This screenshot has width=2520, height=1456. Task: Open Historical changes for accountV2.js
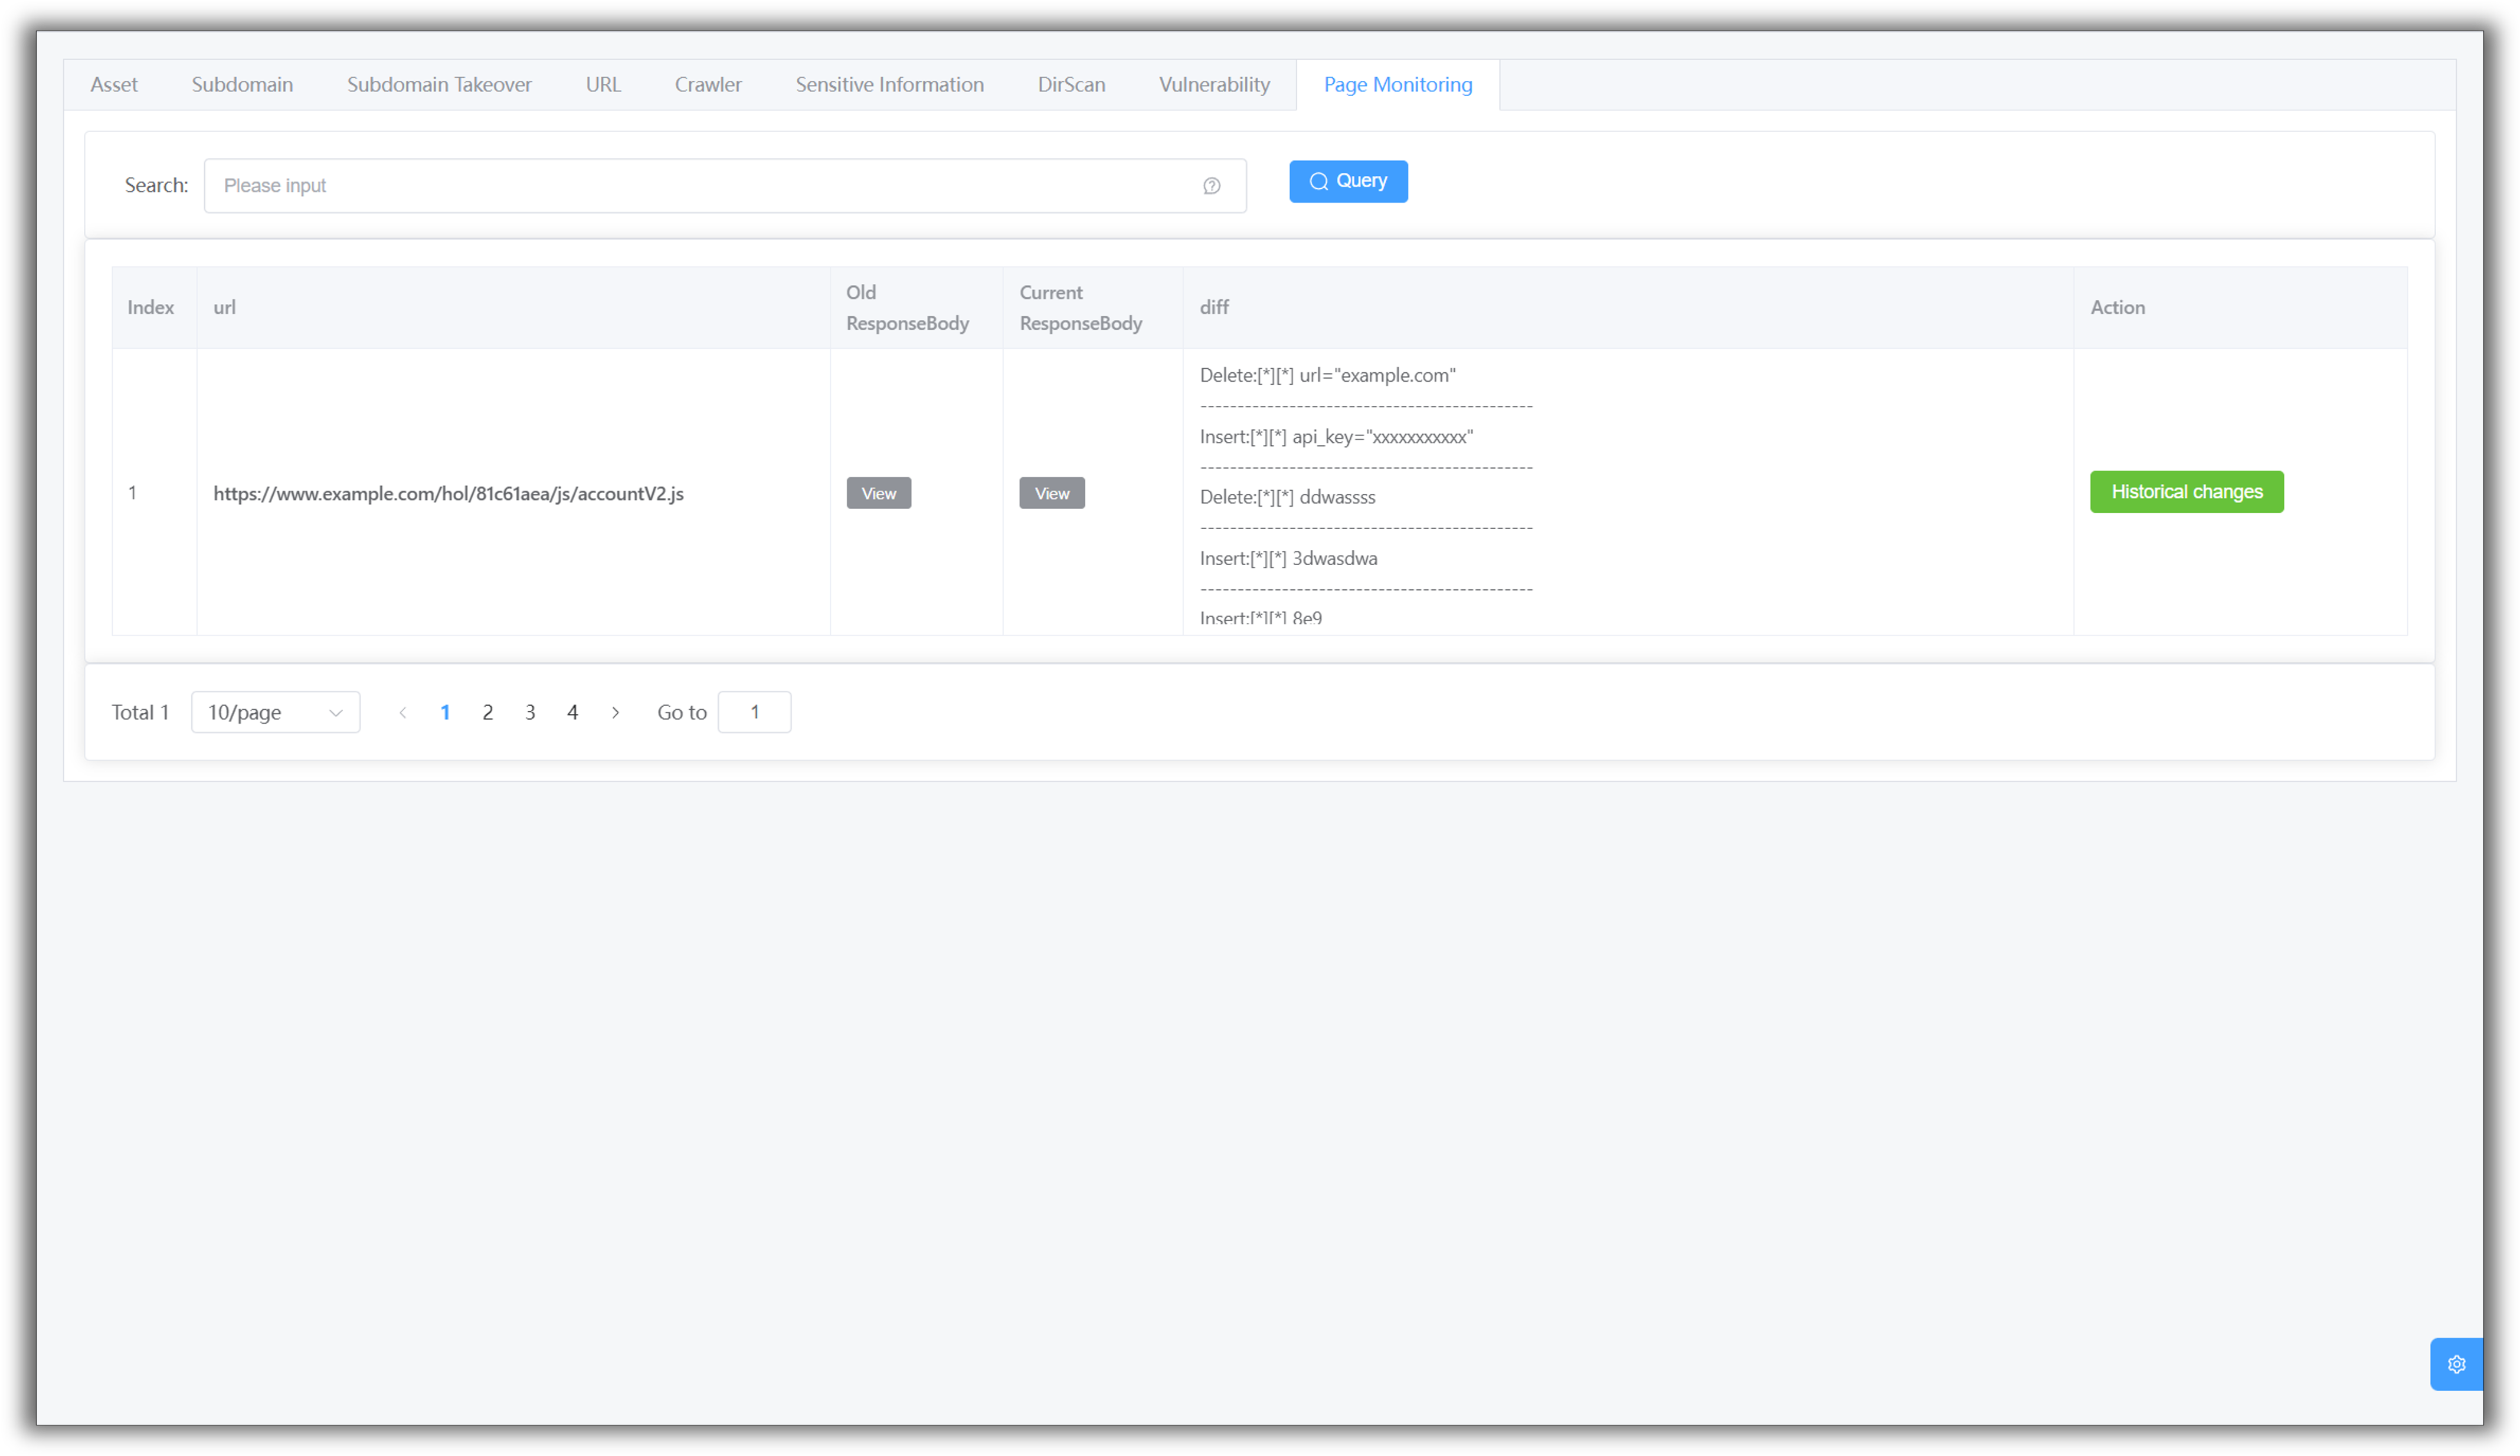click(2186, 491)
